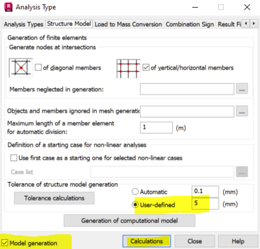Click the vertical/horizontal members grid icon
This screenshot has height=249, width=260.
pos(128,68)
